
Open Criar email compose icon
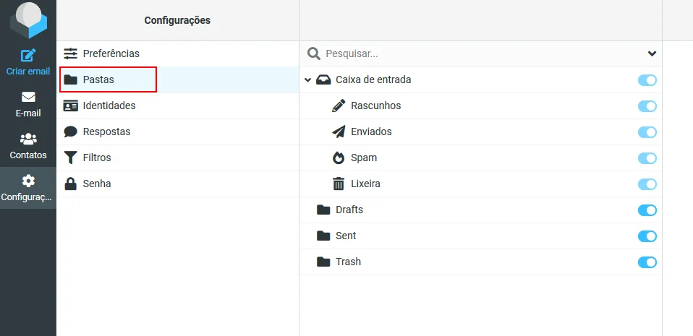pos(28,56)
